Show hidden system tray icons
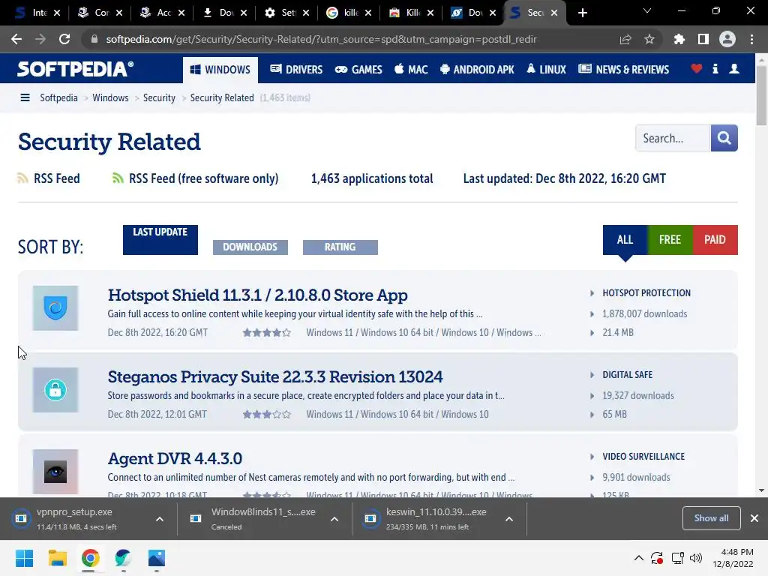 639,558
